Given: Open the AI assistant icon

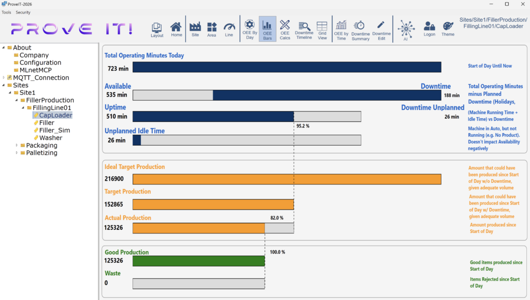Looking at the screenshot, I should tap(405, 30).
